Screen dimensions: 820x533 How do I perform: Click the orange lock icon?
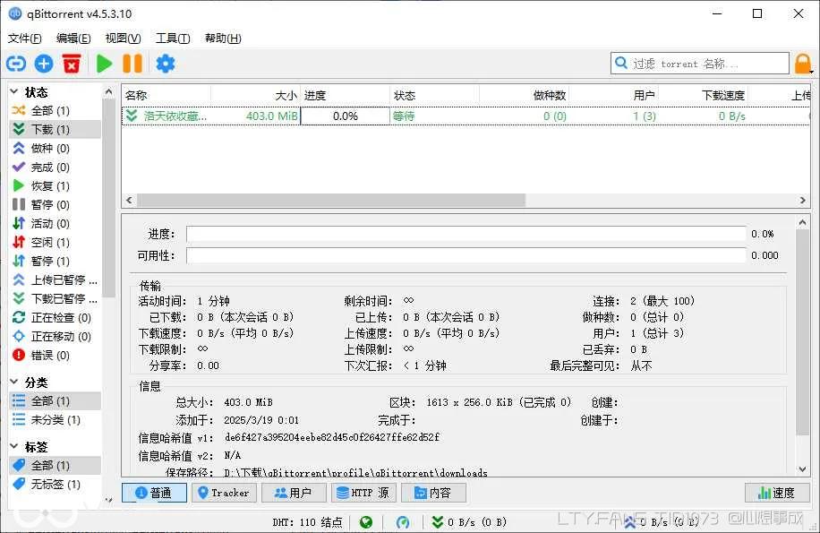[803, 64]
